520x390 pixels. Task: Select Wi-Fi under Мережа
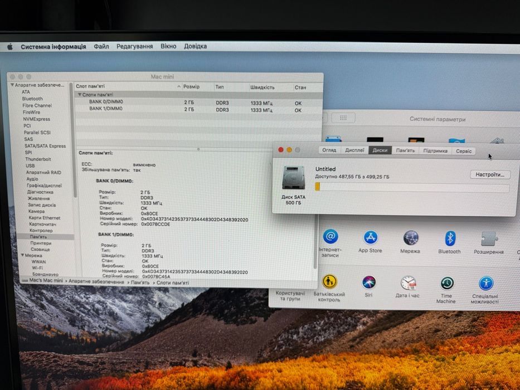tap(37, 268)
